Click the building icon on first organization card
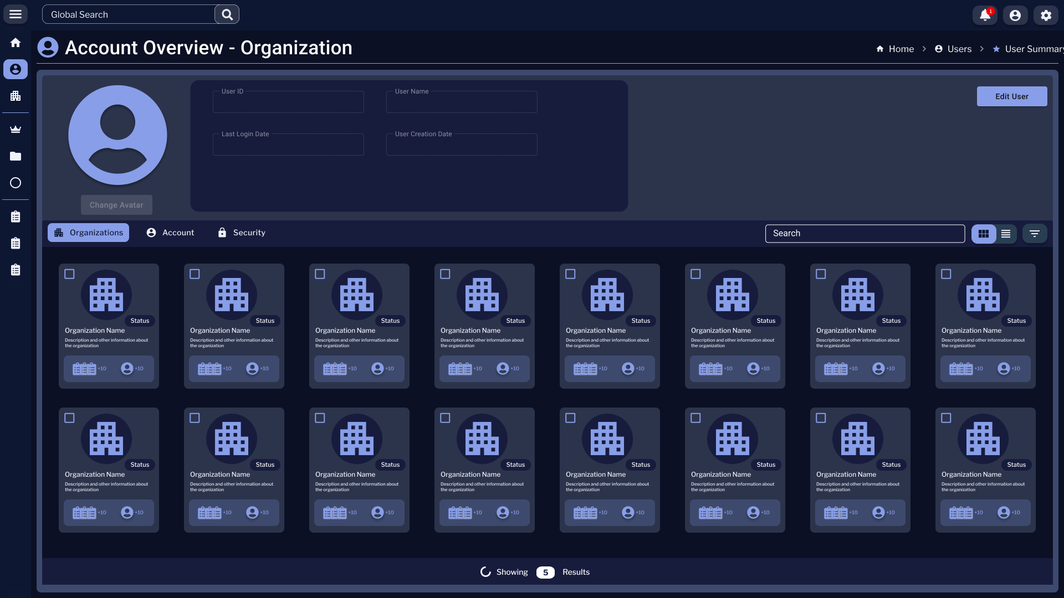 pyautogui.click(x=106, y=295)
